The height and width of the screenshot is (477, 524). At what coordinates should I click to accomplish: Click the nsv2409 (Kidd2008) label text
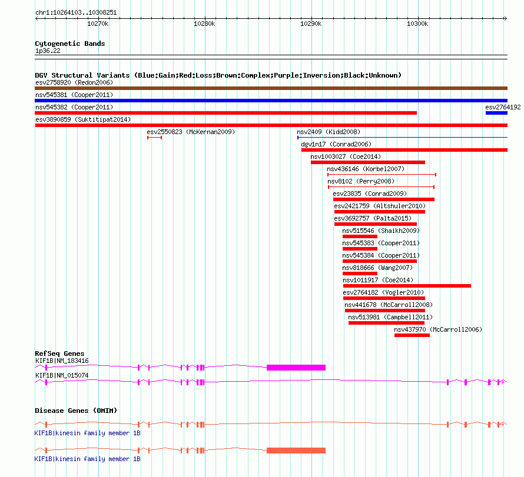click(x=329, y=132)
